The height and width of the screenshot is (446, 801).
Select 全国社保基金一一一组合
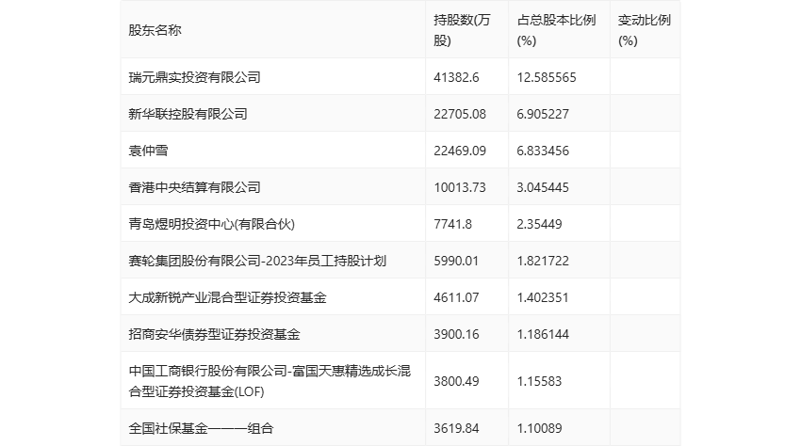coord(202,428)
